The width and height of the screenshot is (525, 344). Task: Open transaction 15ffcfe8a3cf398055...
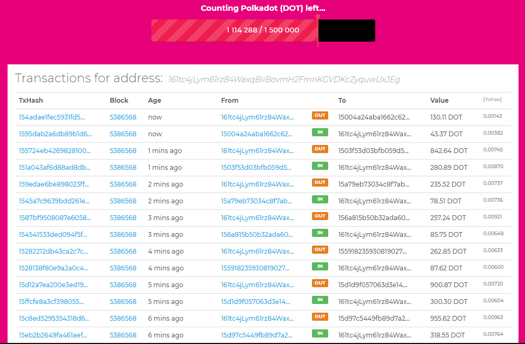51,301
